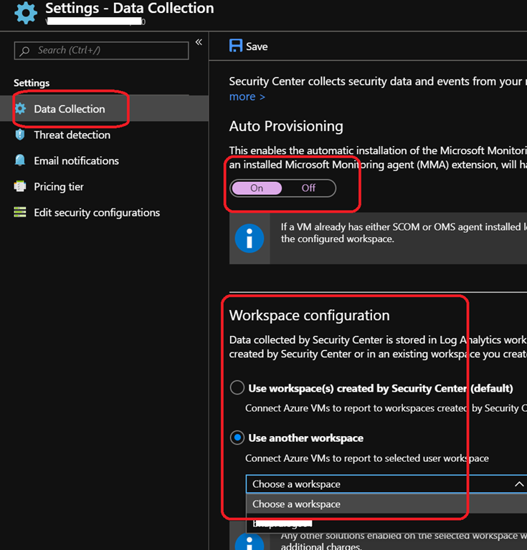The width and height of the screenshot is (527, 550).
Task: Turn Auto Provisioning On
Action: tap(257, 188)
